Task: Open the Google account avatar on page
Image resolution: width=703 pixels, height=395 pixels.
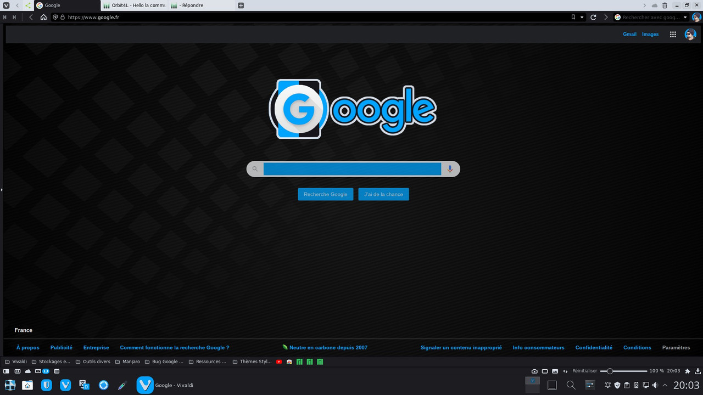Action: pyautogui.click(x=690, y=35)
